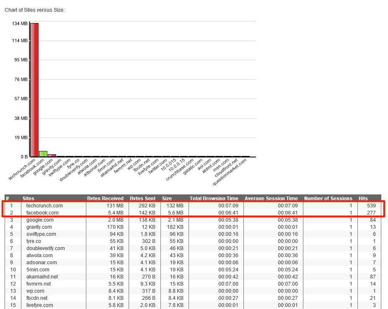The width and height of the screenshot is (388, 309).
Task: Sort by Number of Sessions header
Action: pyautogui.click(x=328, y=198)
